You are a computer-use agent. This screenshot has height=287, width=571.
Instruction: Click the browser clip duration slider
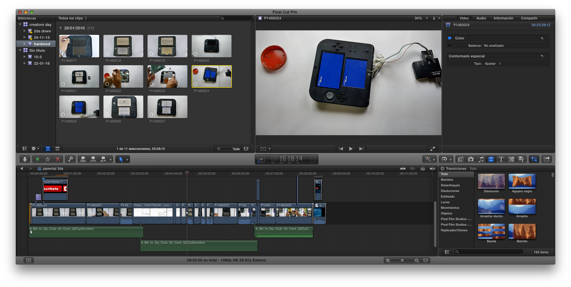click(x=224, y=149)
